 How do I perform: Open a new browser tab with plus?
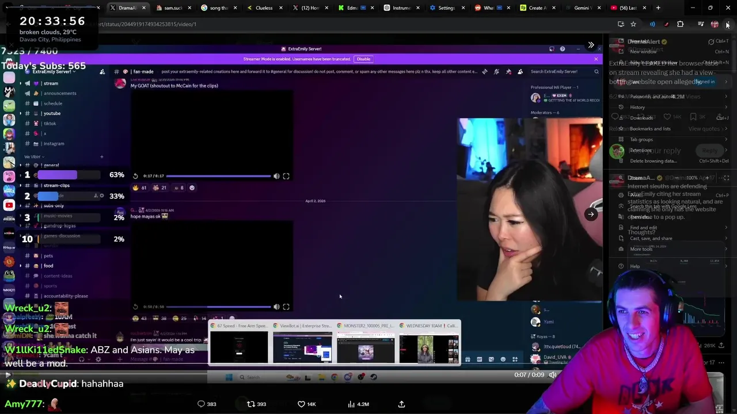658,7
